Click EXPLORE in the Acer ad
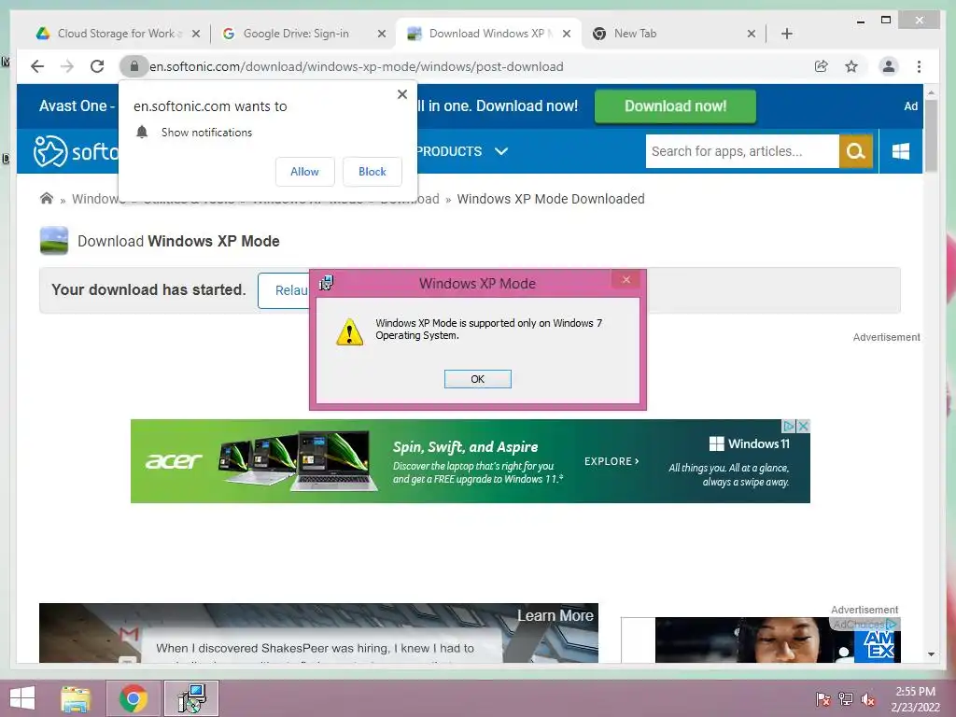This screenshot has width=956, height=717. click(612, 461)
